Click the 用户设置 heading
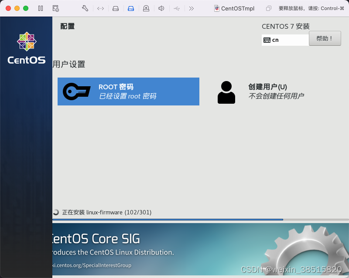This screenshot has height=278, width=349. click(69, 64)
